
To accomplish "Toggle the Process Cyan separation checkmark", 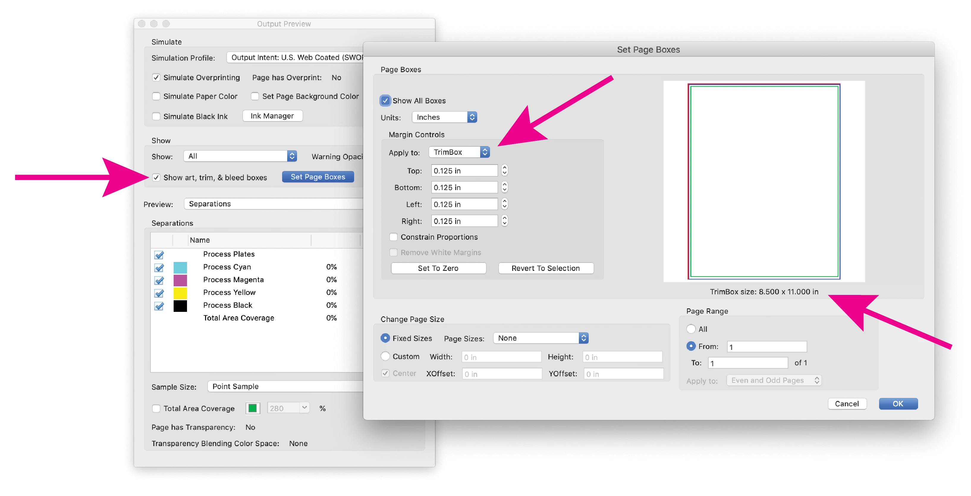I will pyautogui.click(x=159, y=267).
